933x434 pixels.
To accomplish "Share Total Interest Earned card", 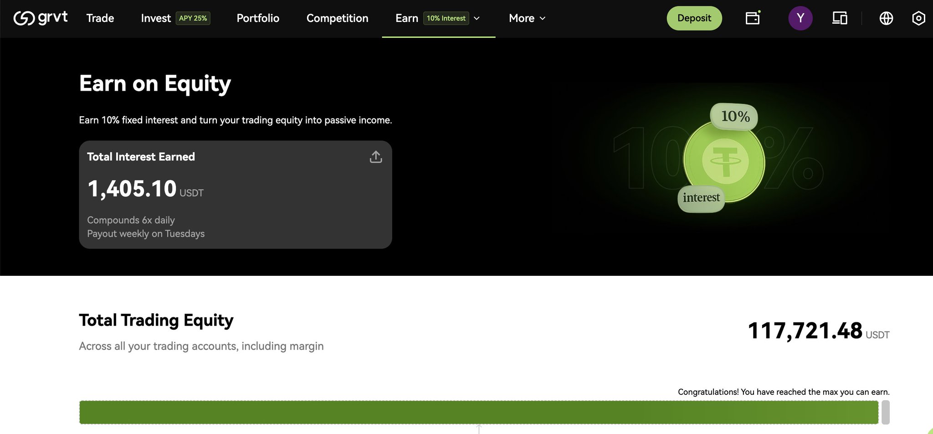I will pos(376,157).
